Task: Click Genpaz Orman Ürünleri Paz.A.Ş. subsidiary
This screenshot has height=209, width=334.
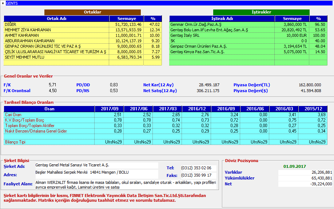Action: (199, 46)
